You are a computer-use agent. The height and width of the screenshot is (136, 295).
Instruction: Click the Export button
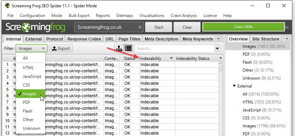(61, 48)
